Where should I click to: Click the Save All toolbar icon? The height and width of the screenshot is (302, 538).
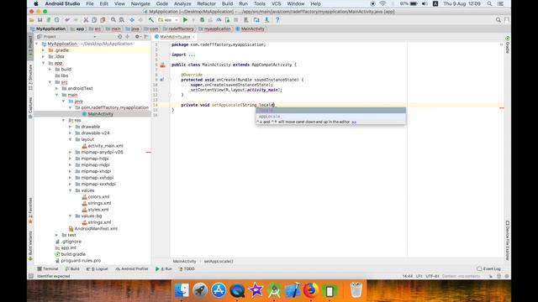tap(40, 20)
